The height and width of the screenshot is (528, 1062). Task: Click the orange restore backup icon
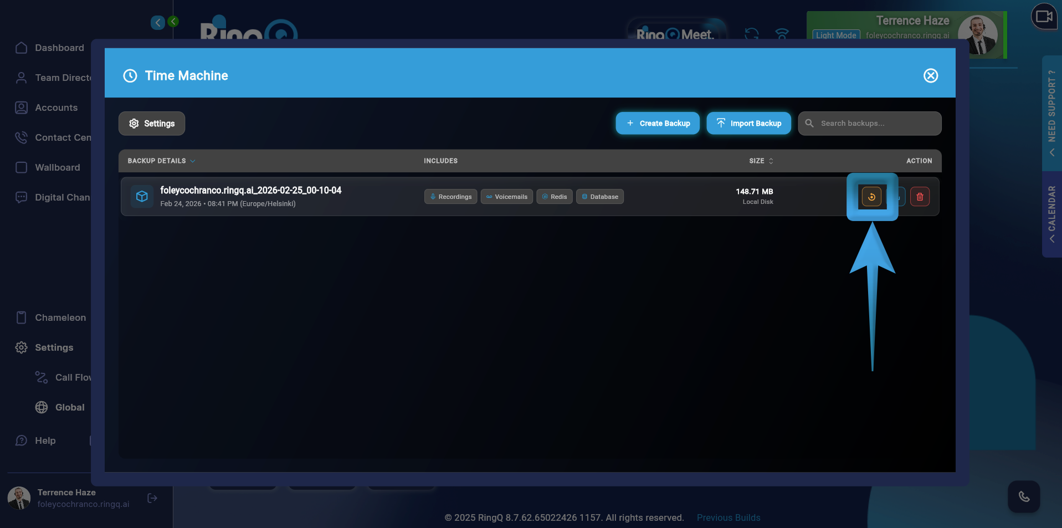(x=871, y=197)
